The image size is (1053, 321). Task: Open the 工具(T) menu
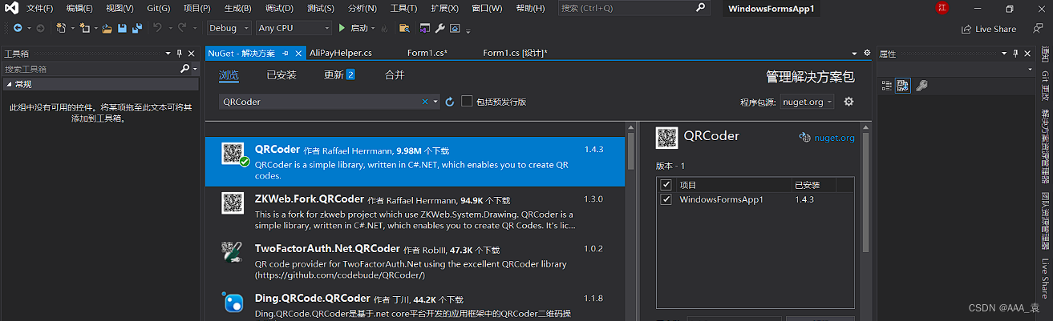(x=403, y=8)
